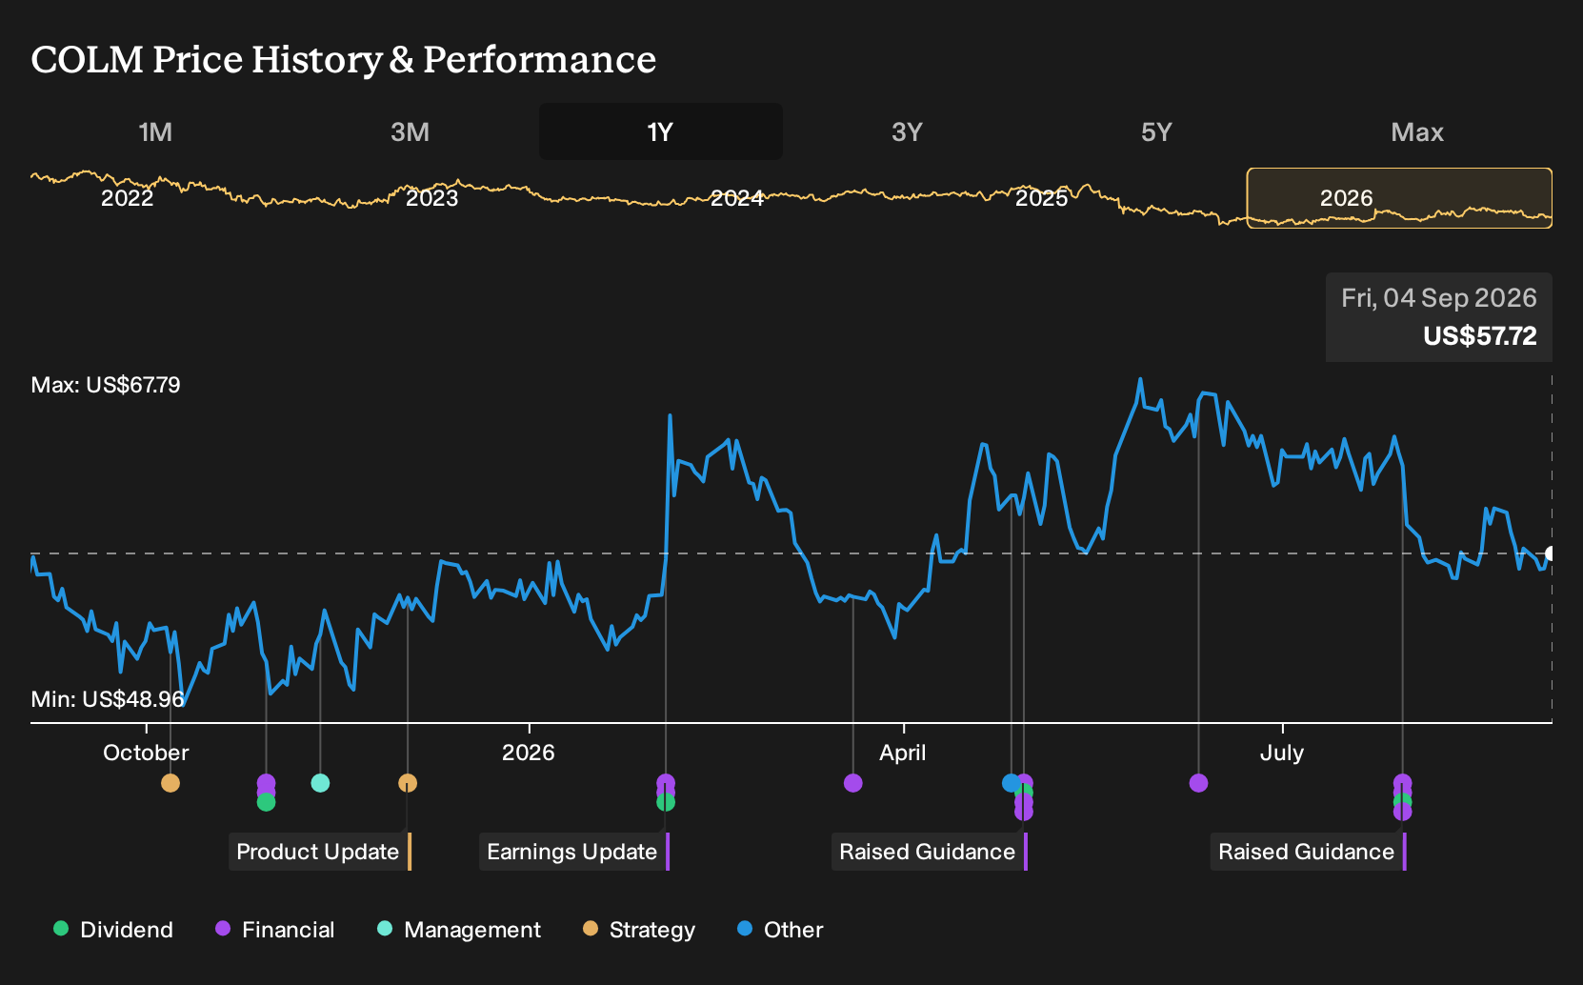The height and width of the screenshot is (985, 1583).
Task: Click the US$57.72 price tooltip
Action: click(1439, 317)
